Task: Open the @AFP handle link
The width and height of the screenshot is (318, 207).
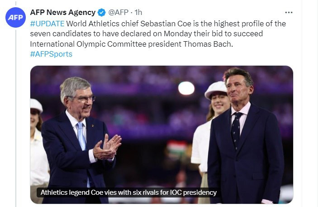Action: coord(119,13)
